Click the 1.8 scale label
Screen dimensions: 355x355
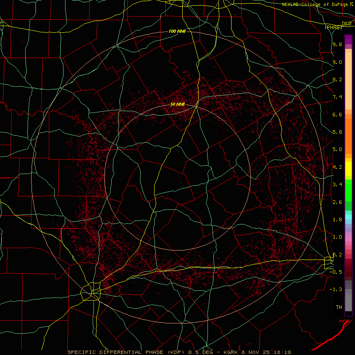pos(337,220)
